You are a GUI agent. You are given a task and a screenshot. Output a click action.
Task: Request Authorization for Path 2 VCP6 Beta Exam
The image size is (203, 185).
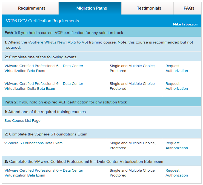tap(177, 173)
